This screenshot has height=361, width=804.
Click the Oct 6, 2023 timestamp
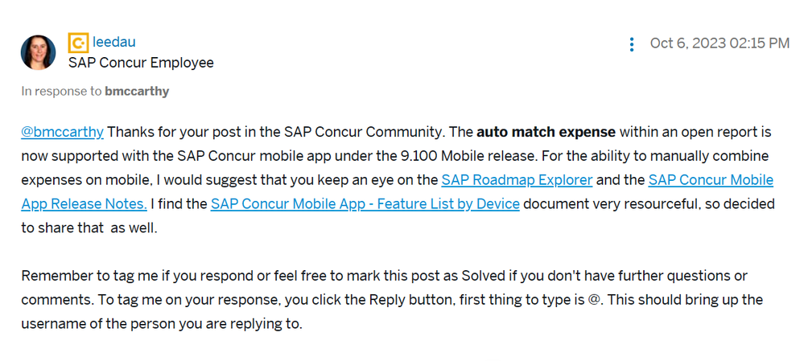pos(719,43)
